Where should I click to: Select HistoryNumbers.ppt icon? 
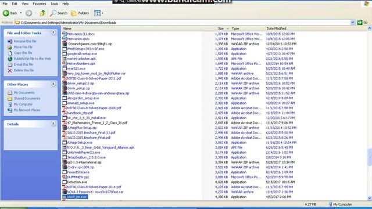pyautogui.click(x=65, y=63)
